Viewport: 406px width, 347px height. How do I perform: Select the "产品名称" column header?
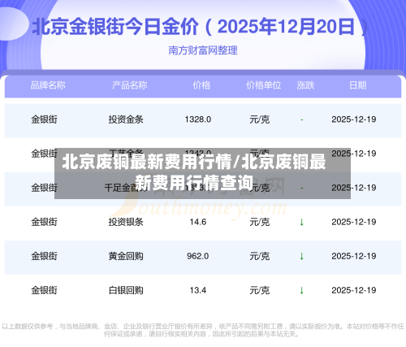[x=130, y=85]
